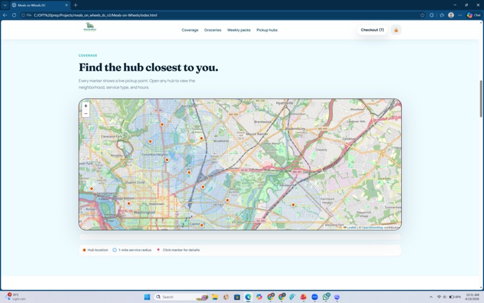Zoom in the map with plus

coord(86,106)
